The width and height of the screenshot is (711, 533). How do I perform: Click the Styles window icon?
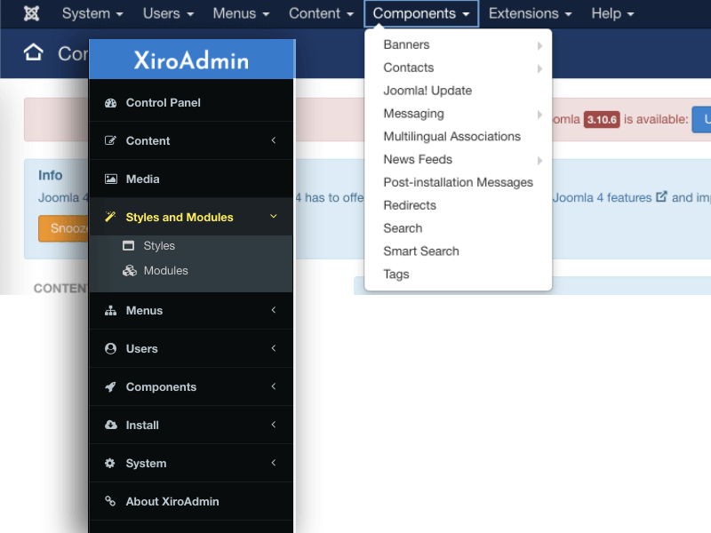coord(129,246)
